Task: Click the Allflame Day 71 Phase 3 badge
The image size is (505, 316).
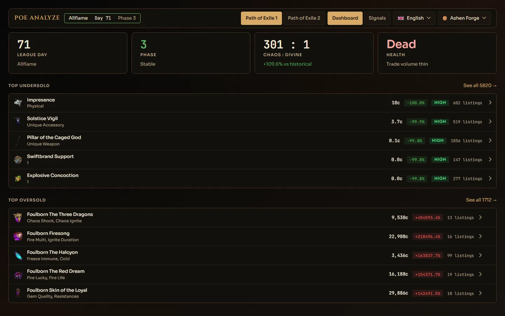Action: pos(102,18)
